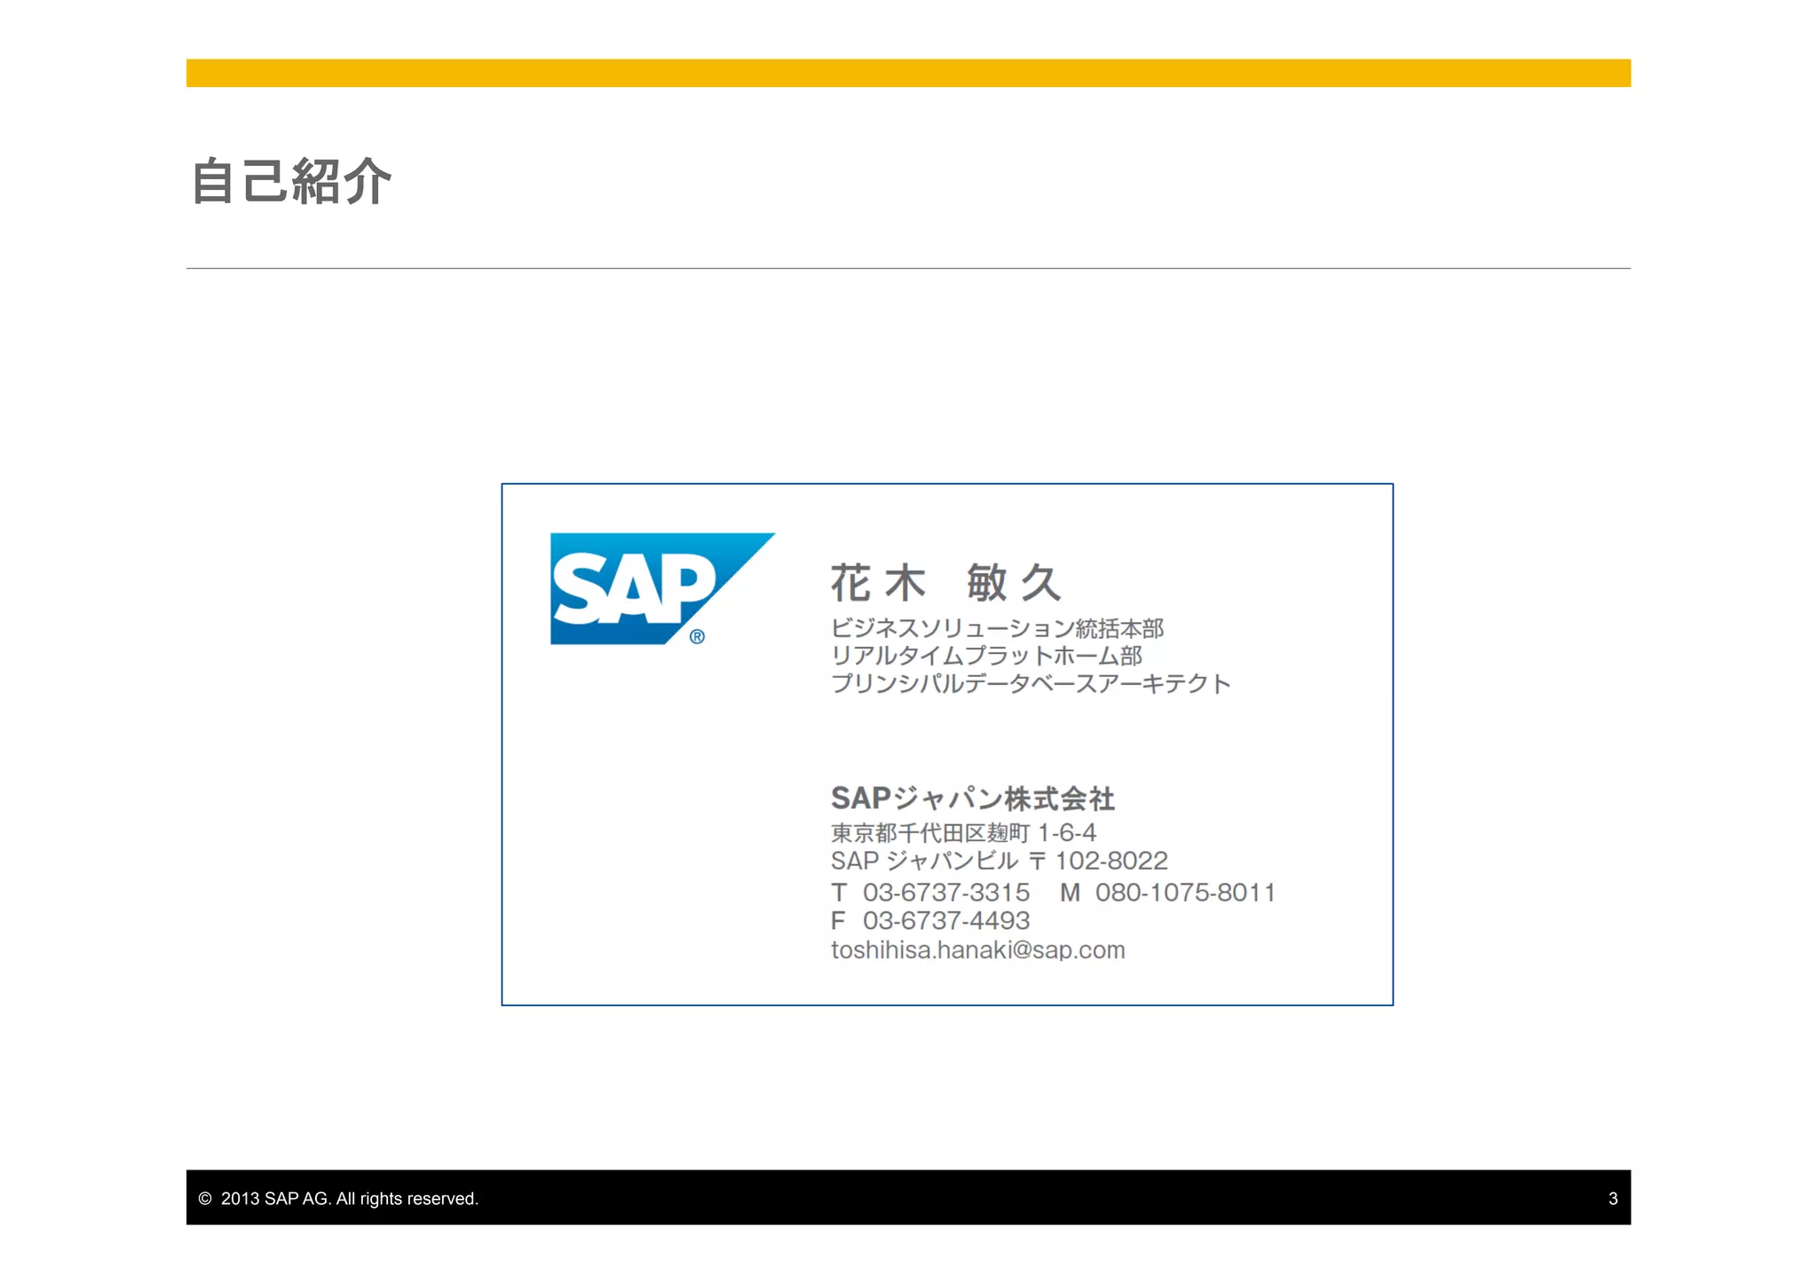The image size is (1818, 1284).
Task: Click the email toshihisa.hanaki@sap.com
Action: 977,949
